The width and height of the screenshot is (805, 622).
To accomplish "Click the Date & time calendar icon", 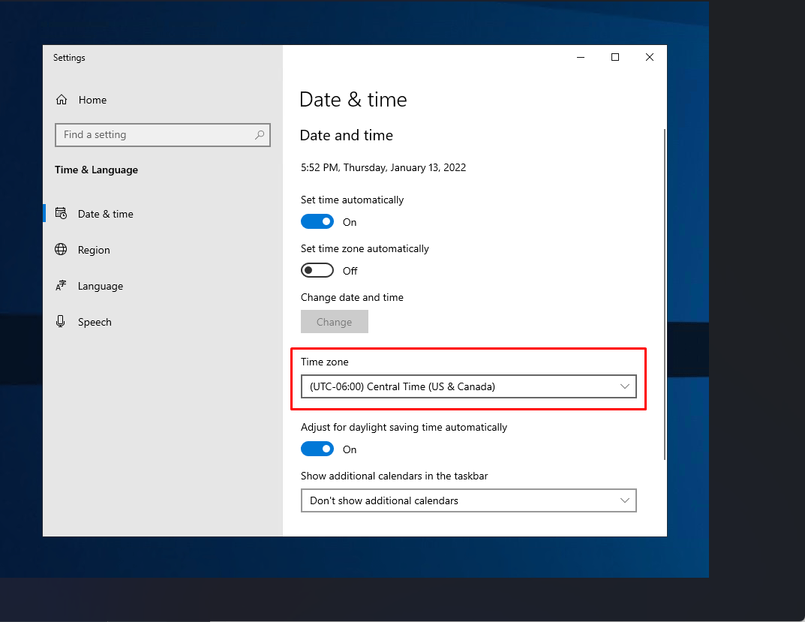I will [61, 213].
